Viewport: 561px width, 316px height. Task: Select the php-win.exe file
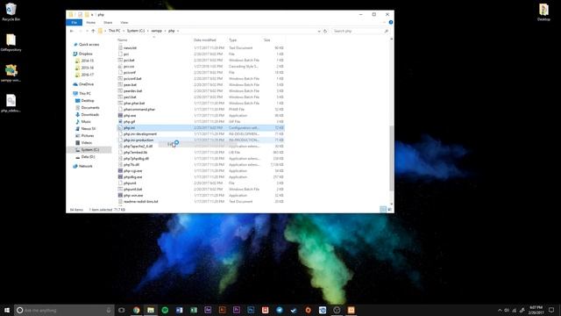click(201, 195)
